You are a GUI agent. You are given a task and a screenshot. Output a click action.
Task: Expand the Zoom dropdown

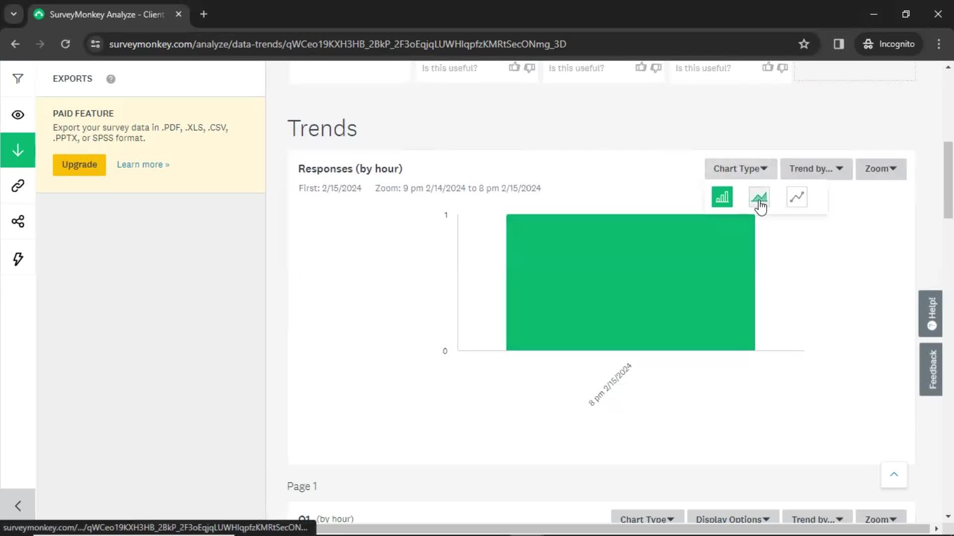click(880, 168)
